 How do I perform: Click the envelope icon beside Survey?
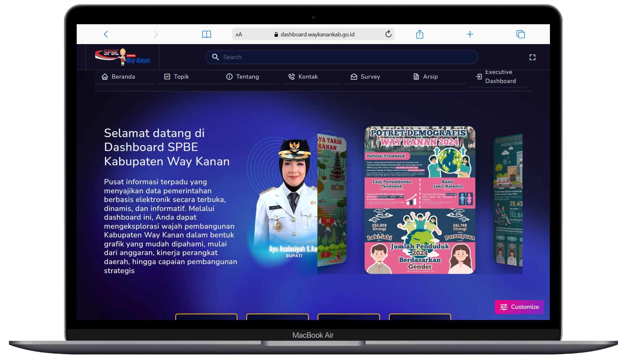pos(354,77)
